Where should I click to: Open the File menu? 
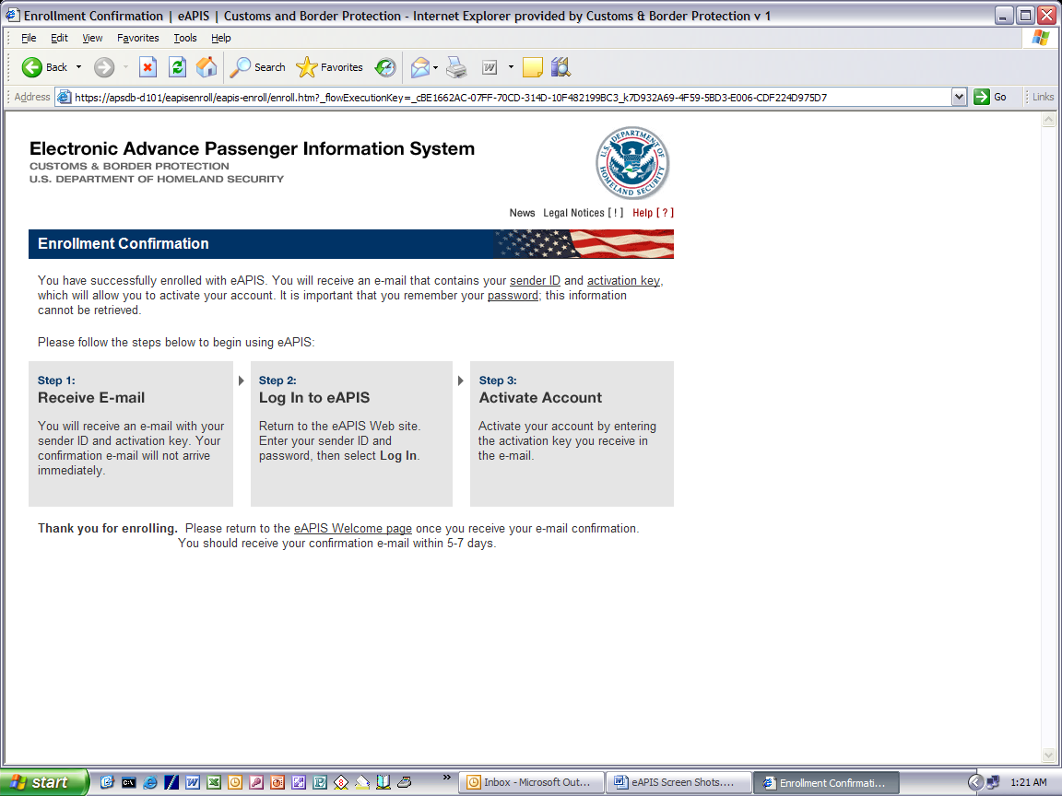pos(29,38)
